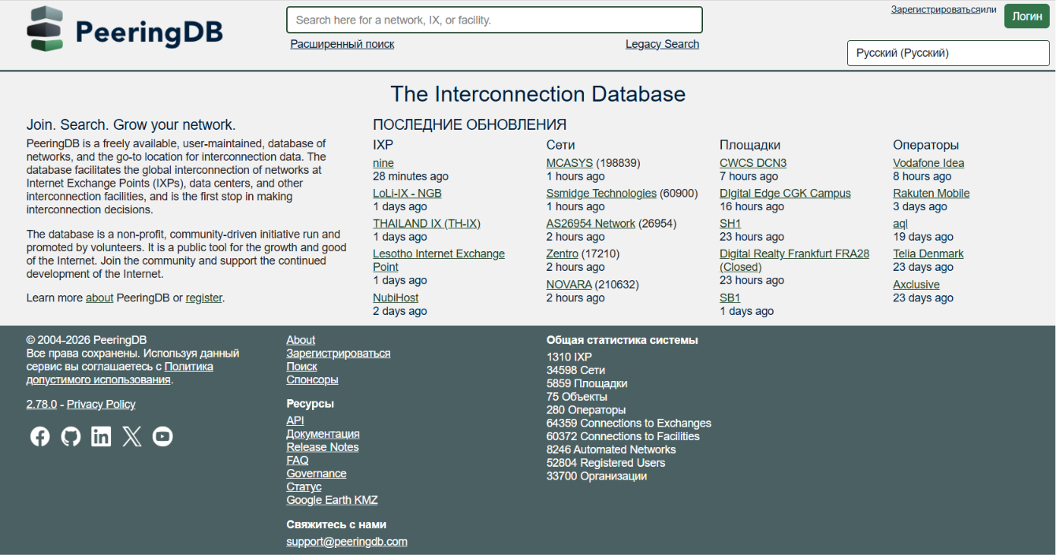The image size is (1056, 555).
Task: Click 'The Interconnection Database' heading
Action: click(x=538, y=94)
